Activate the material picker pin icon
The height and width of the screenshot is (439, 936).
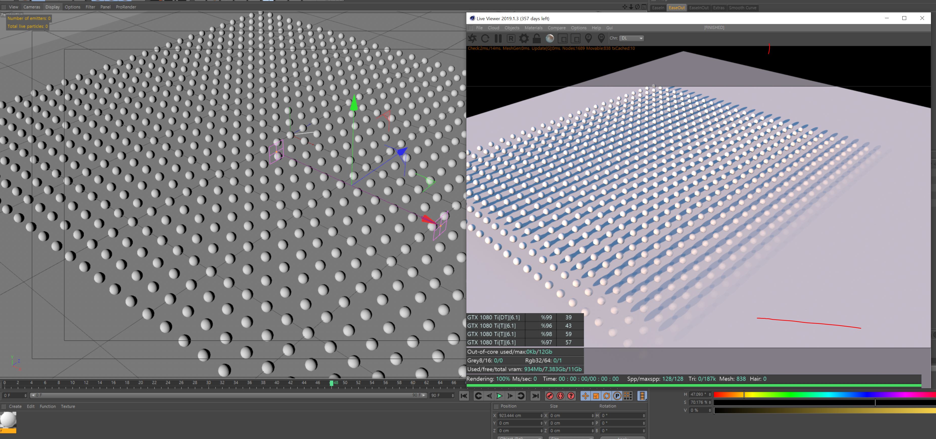pyautogui.click(x=601, y=38)
